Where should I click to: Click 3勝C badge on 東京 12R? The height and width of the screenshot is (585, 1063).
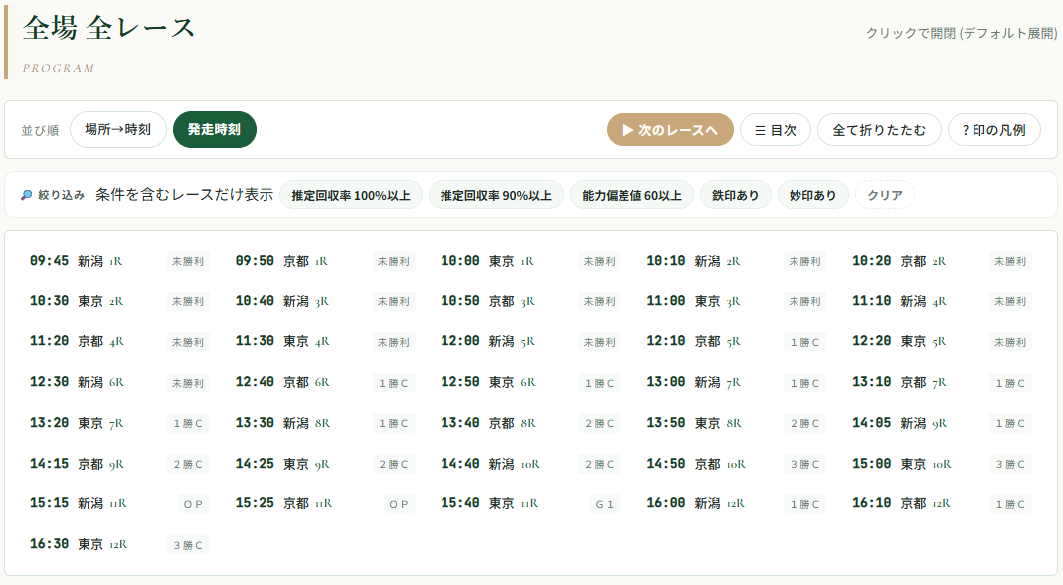[188, 545]
